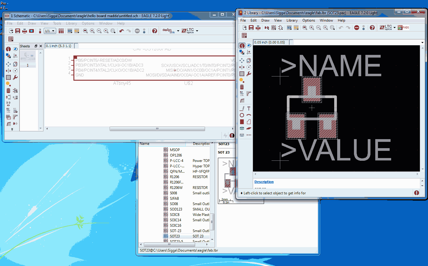Save the schematic with the Schematic toolbar floppy icon

[x=18, y=31]
